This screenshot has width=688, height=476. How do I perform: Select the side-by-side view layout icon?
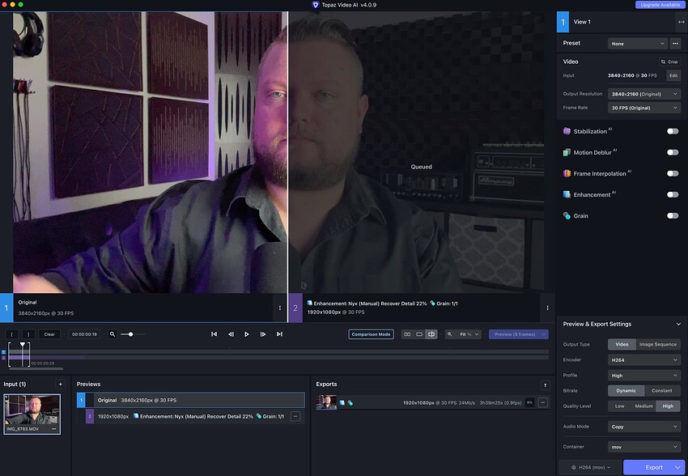pyautogui.click(x=407, y=334)
